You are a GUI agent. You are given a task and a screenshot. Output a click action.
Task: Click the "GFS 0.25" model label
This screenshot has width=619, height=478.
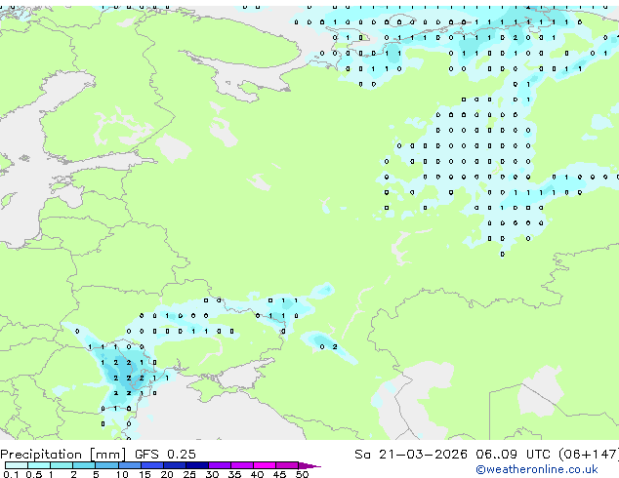click(165, 455)
